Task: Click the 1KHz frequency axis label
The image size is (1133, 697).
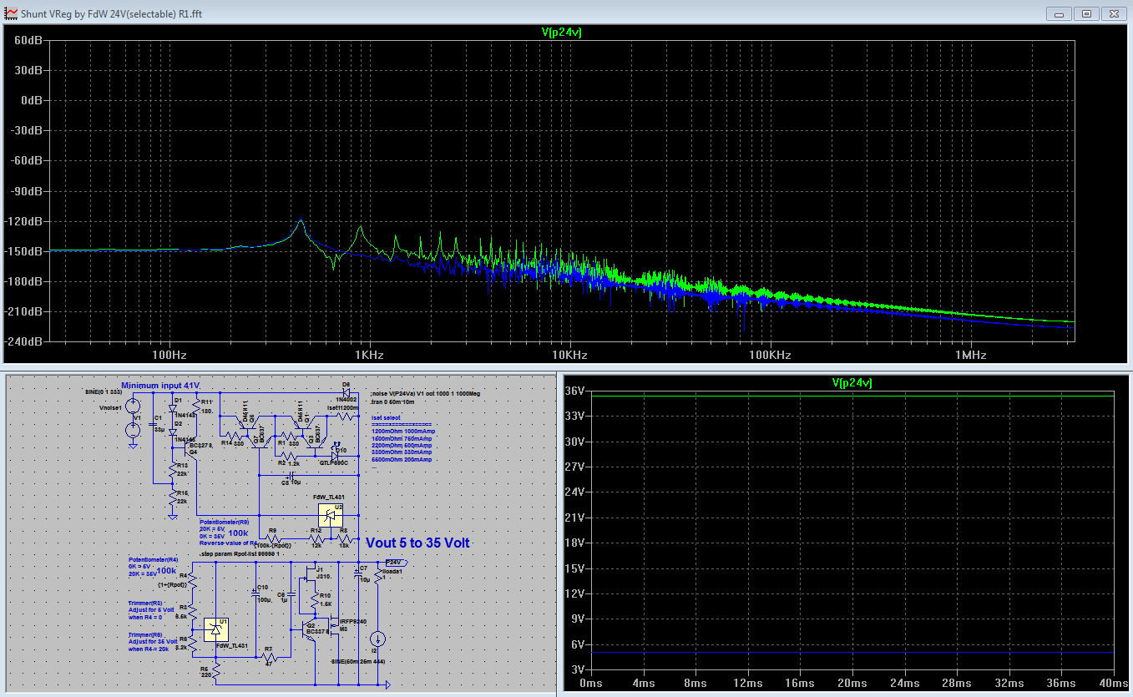Action: pos(369,355)
